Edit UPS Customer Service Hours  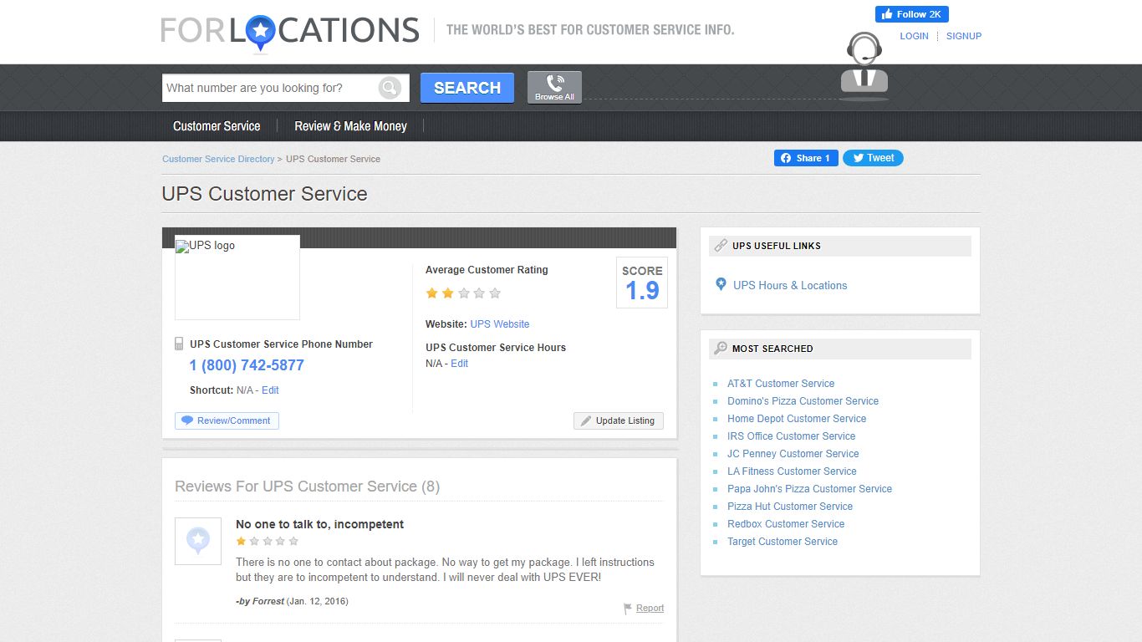tap(459, 364)
